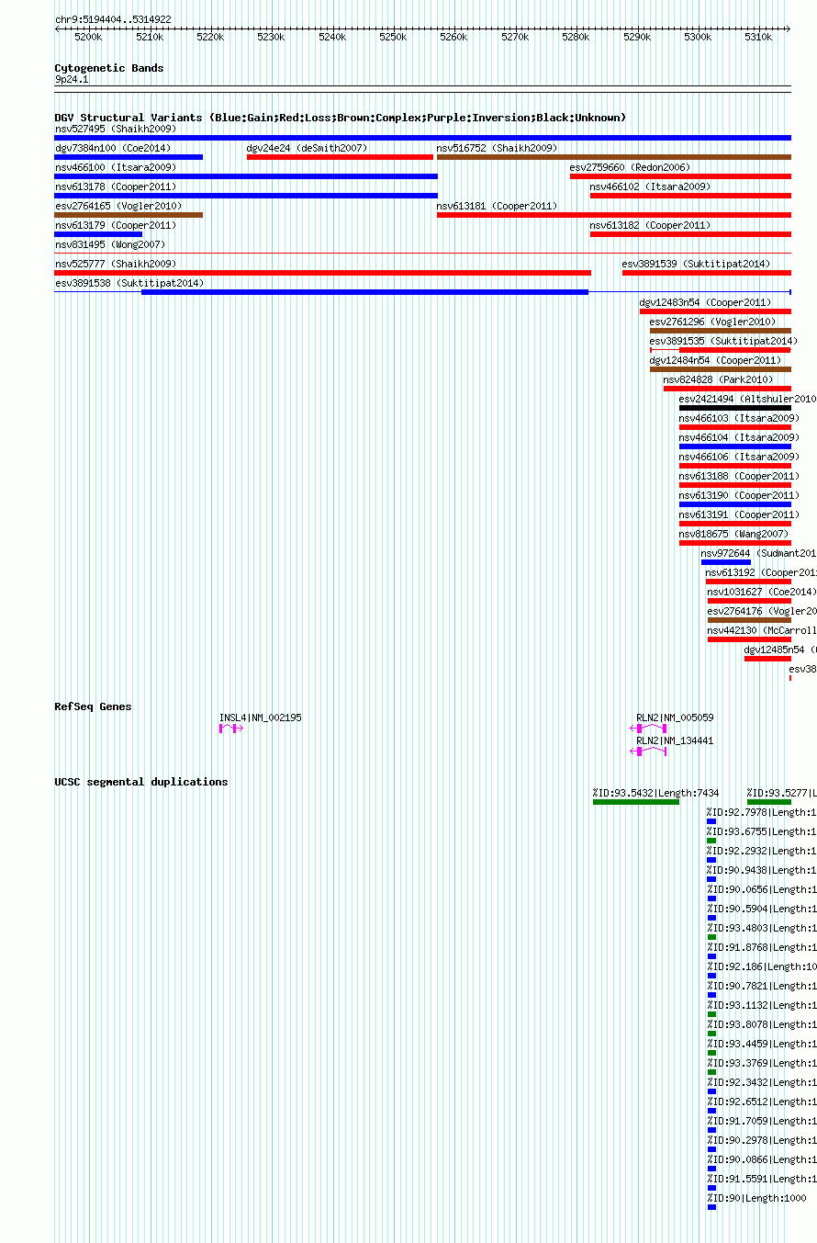Open nsv1031627 (Coe2014) variant label
Image resolution: width=817 pixels, height=1243 pixels.
[762, 592]
